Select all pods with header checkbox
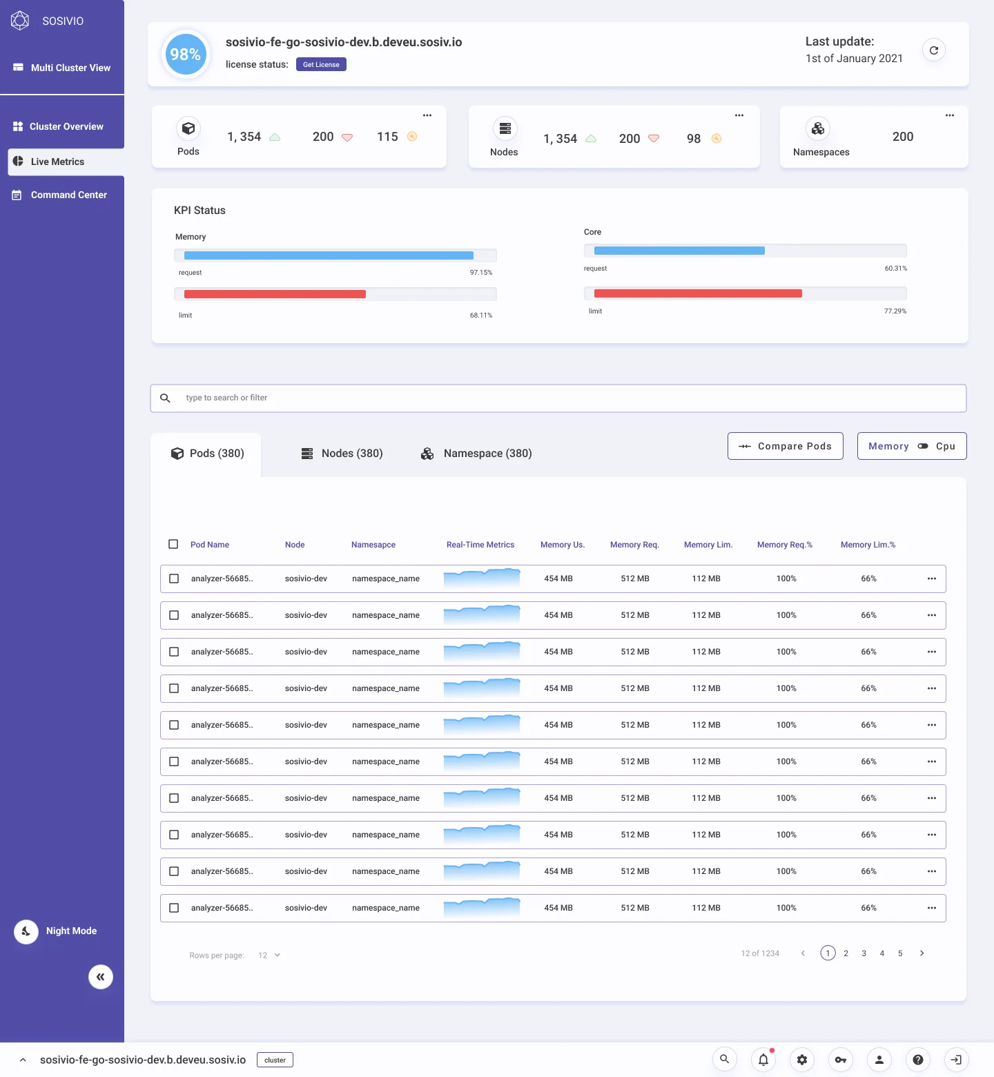Screen dimensions: 994x1077 (173, 544)
